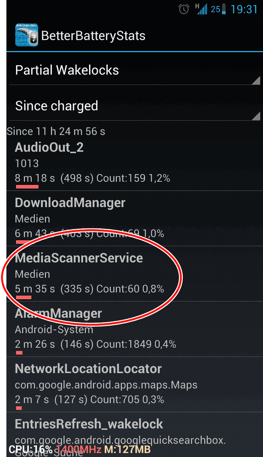The image size is (263, 457).
Task: Open the AlarmManager wakelock entry
Action: pos(135,329)
